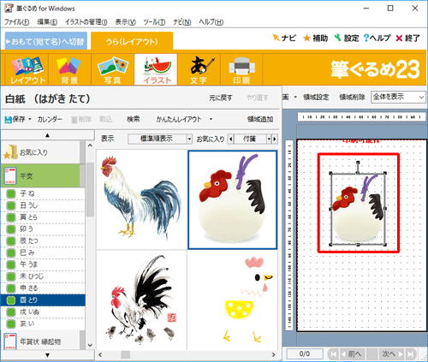Viewport: 428px width, 362px height.
Task: Select the 午 うま zodiac item
Action: tap(43, 264)
